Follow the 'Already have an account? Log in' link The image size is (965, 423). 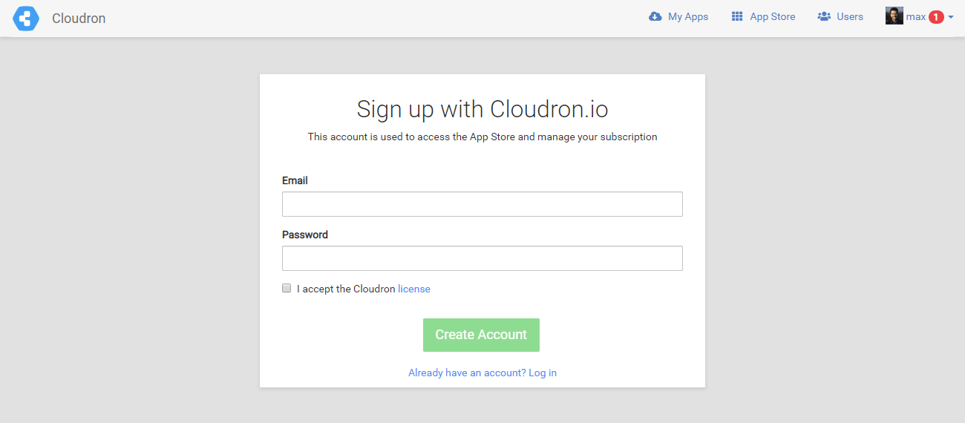coord(482,373)
